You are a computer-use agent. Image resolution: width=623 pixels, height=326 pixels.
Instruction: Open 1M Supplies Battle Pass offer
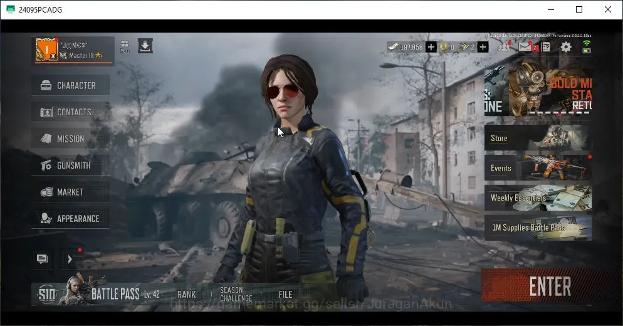(538, 228)
